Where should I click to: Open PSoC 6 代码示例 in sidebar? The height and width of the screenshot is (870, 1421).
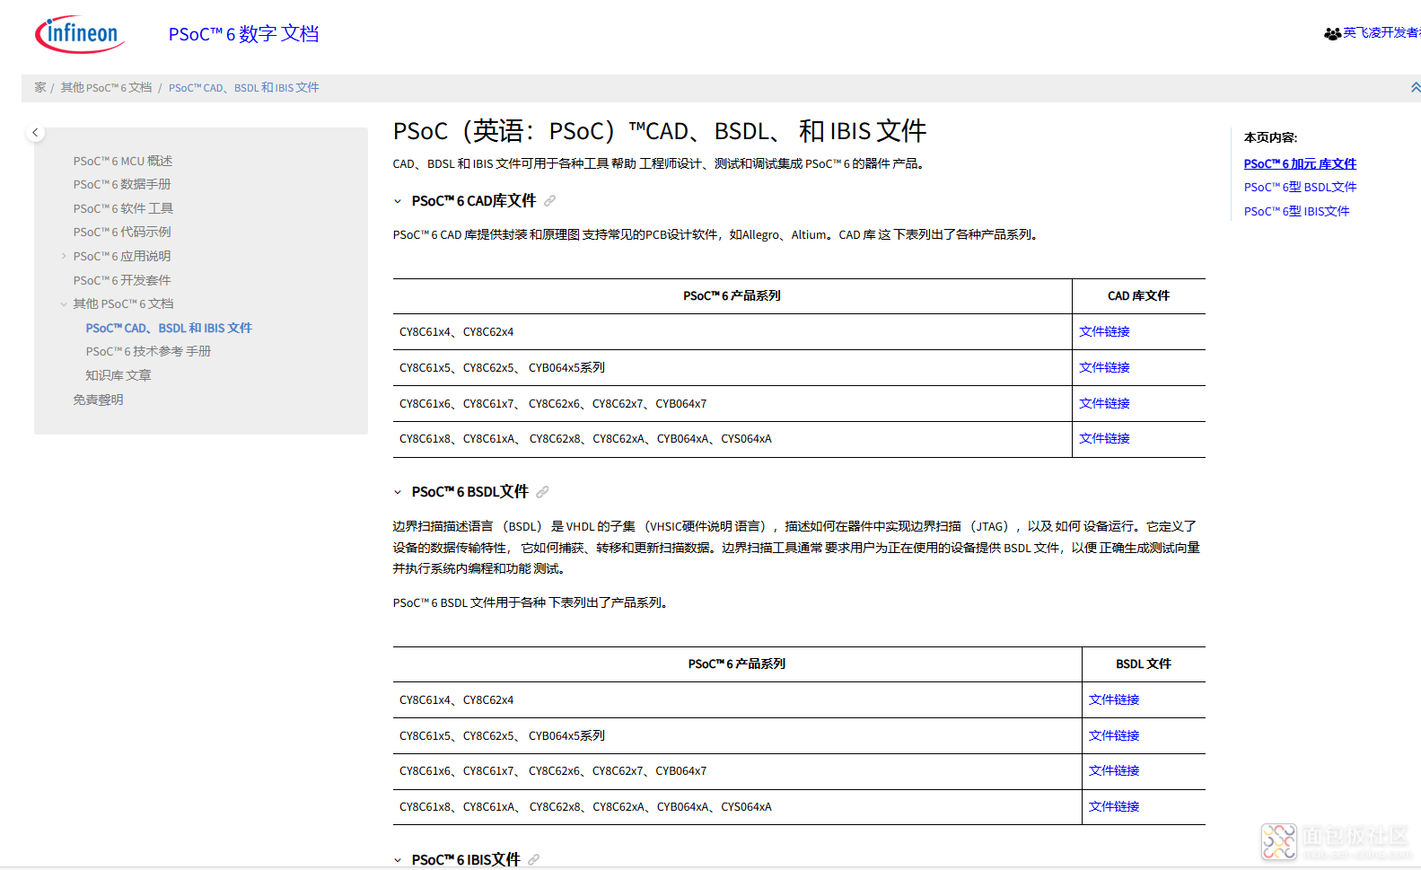122,232
